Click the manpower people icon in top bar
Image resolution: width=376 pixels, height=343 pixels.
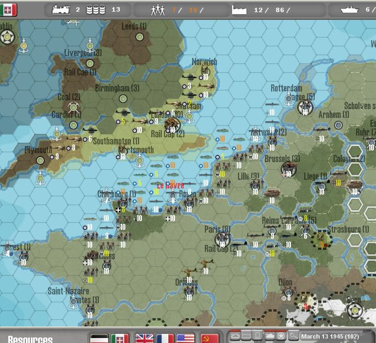pyautogui.click(x=158, y=9)
